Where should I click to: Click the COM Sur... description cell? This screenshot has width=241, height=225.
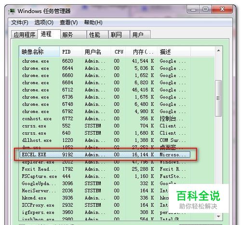click(173, 140)
